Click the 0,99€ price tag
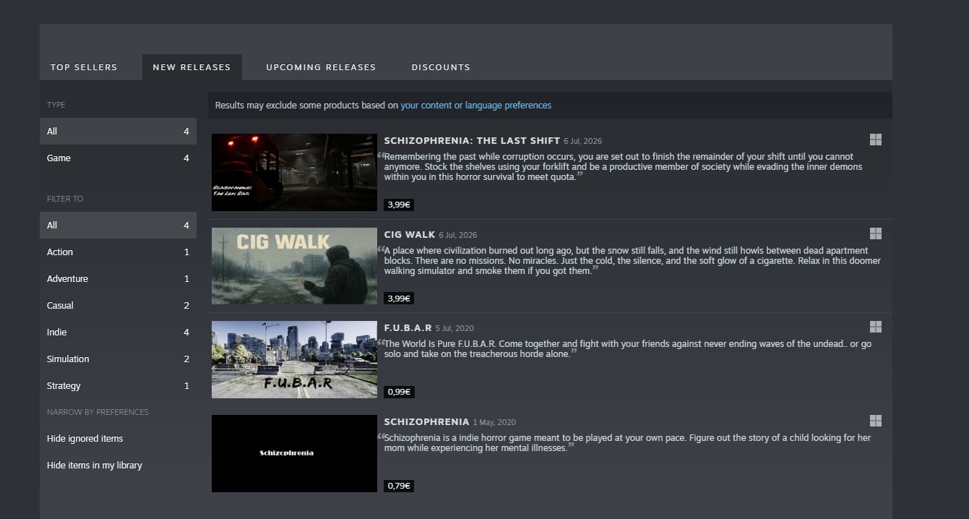 pos(399,392)
